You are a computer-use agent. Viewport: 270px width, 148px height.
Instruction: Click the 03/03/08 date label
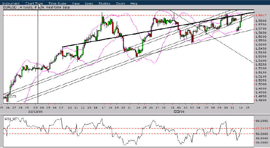(36, 112)
